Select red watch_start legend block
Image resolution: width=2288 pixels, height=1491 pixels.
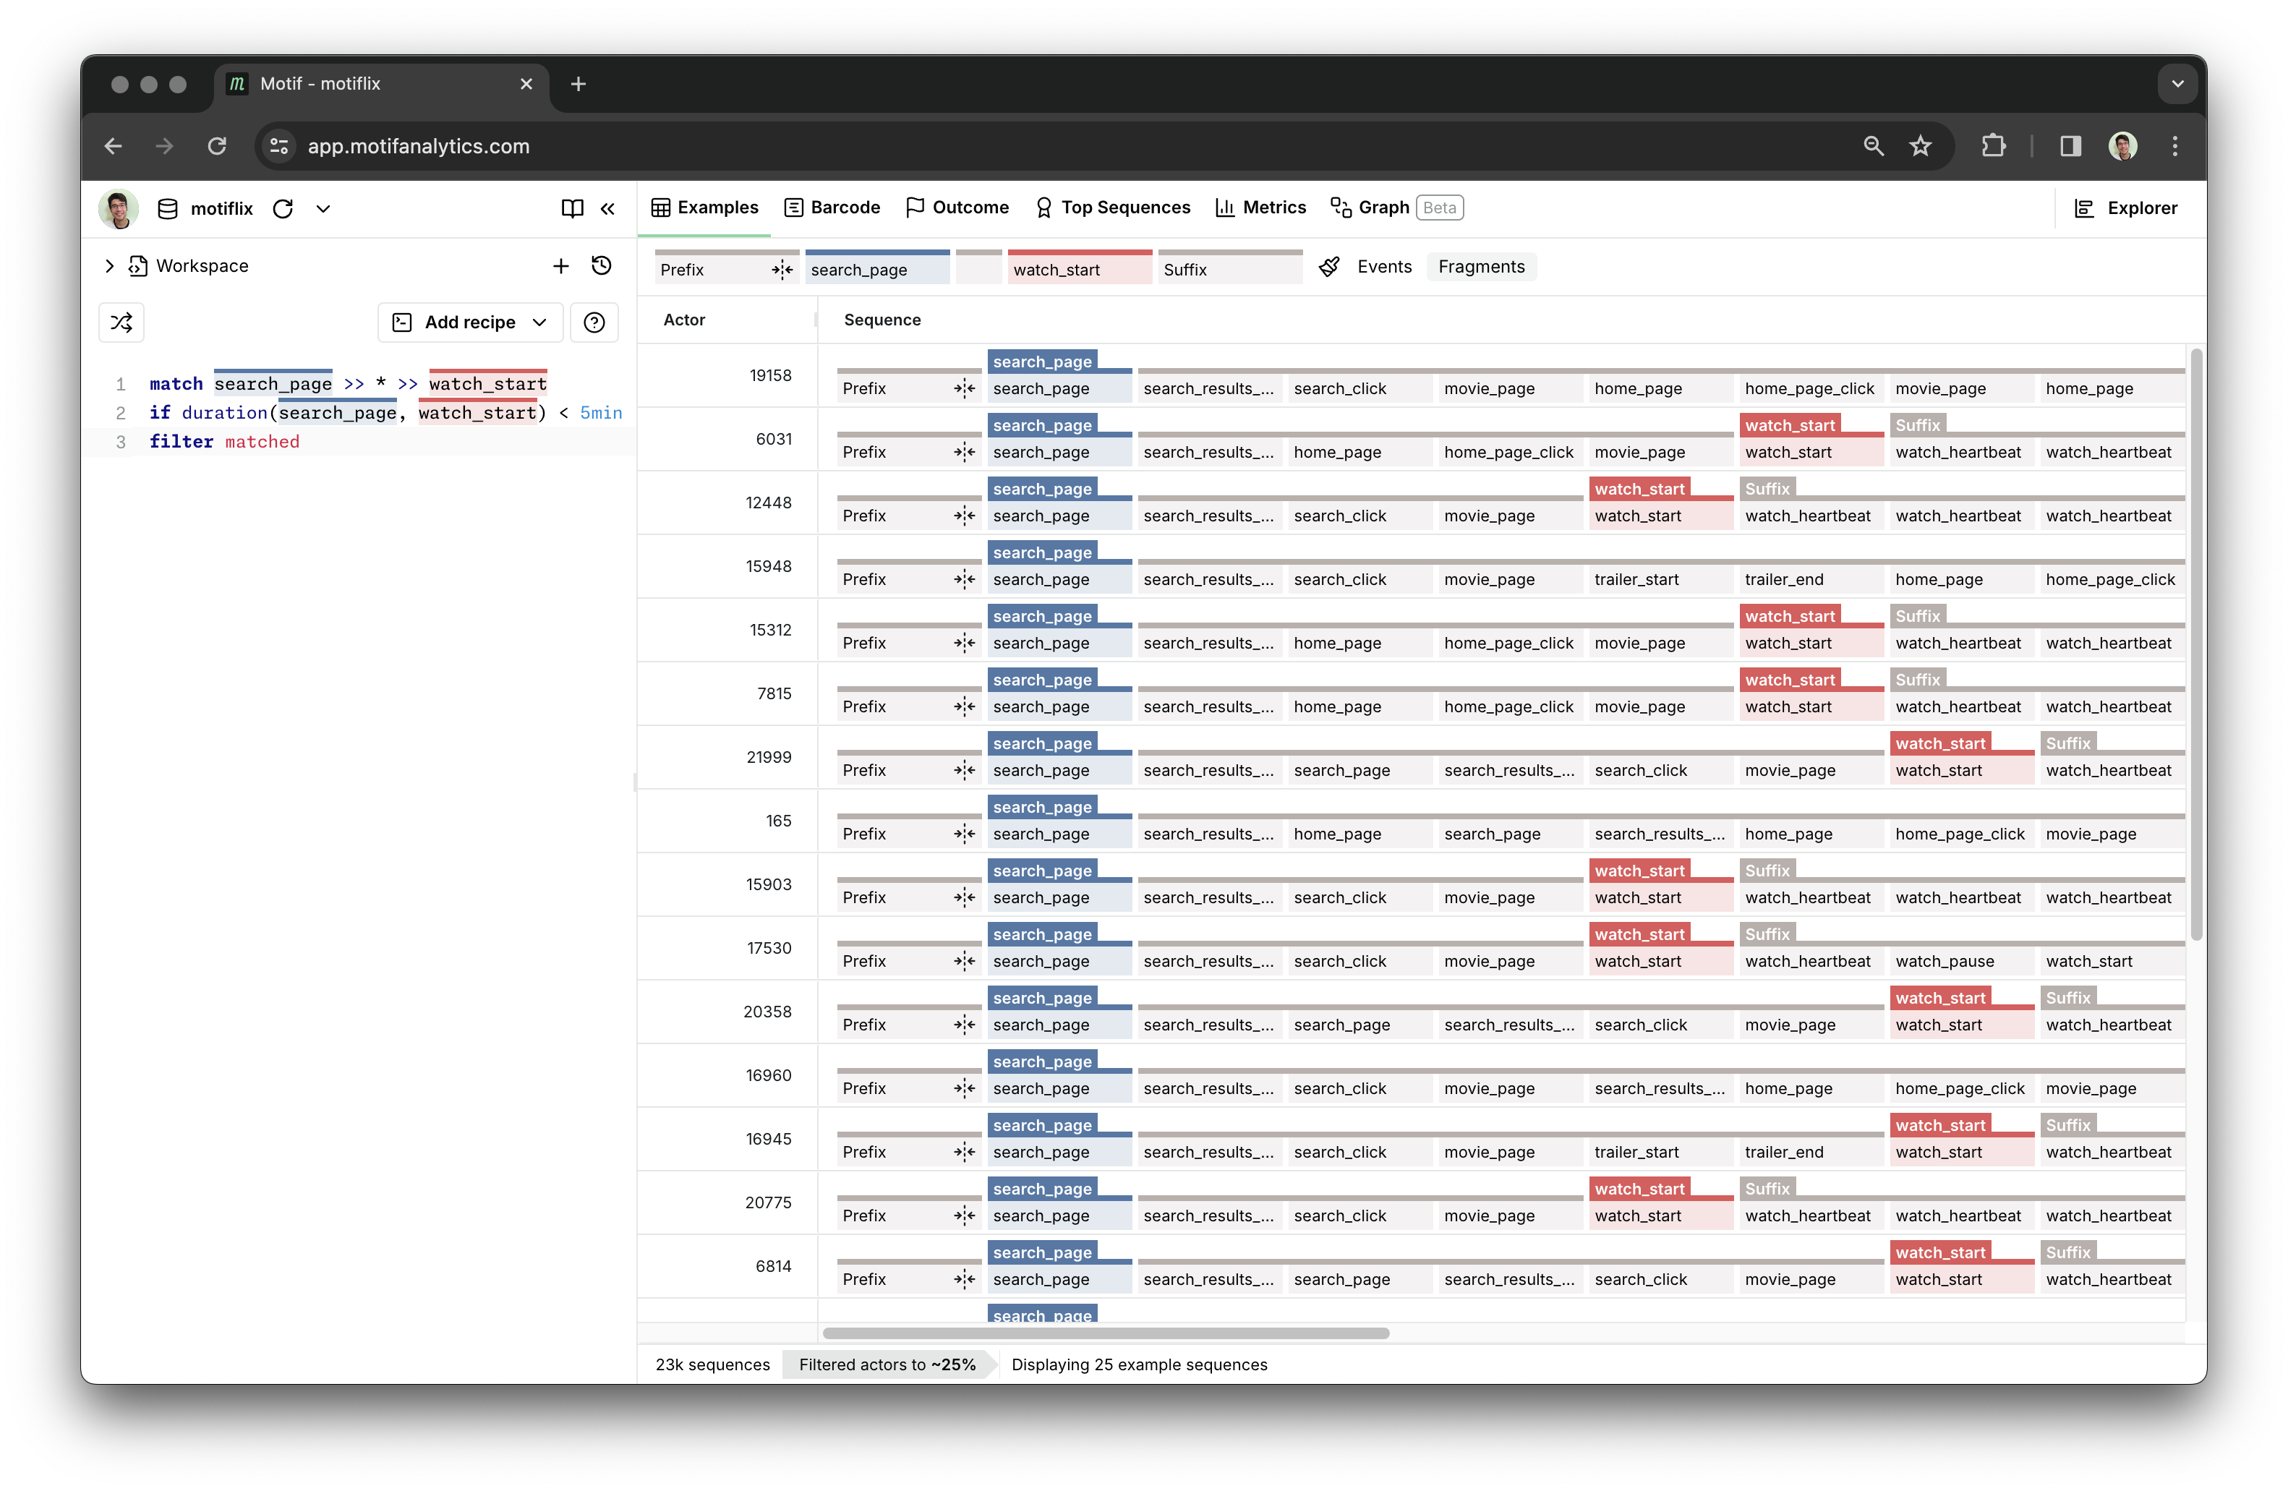coord(1079,270)
